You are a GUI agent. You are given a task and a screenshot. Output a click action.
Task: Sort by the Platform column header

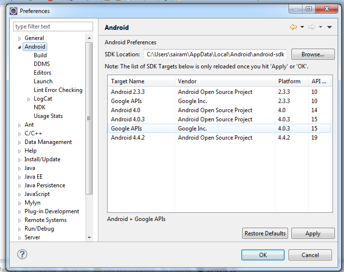(292, 81)
